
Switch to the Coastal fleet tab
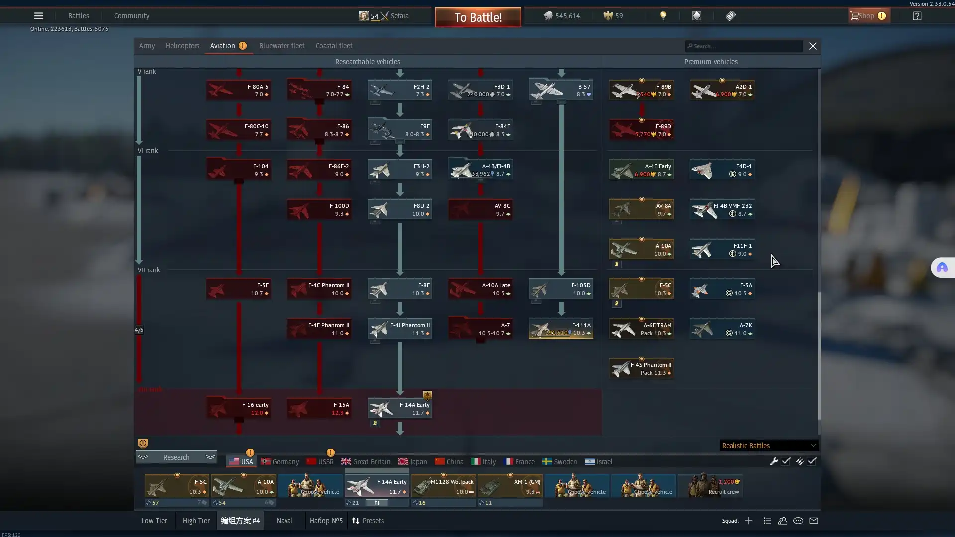[x=334, y=46]
